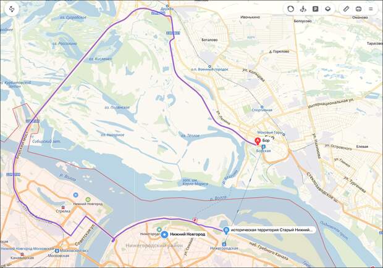Screen dimensions: 383x268
Task: Click the оз. Нагорное lake label
Action: pyautogui.click(x=112, y=135)
